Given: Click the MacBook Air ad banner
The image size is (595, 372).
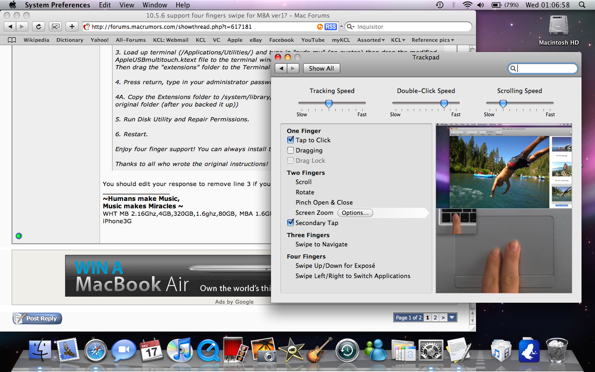Looking at the screenshot, I should pos(168,276).
